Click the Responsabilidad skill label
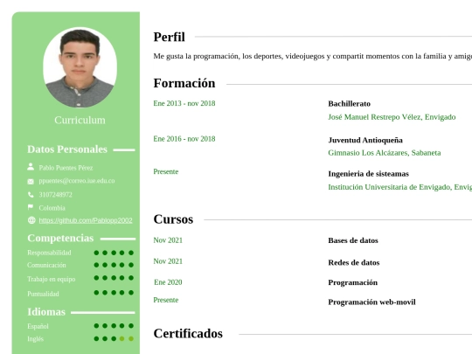This screenshot has height=354, width=472. [x=49, y=253]
